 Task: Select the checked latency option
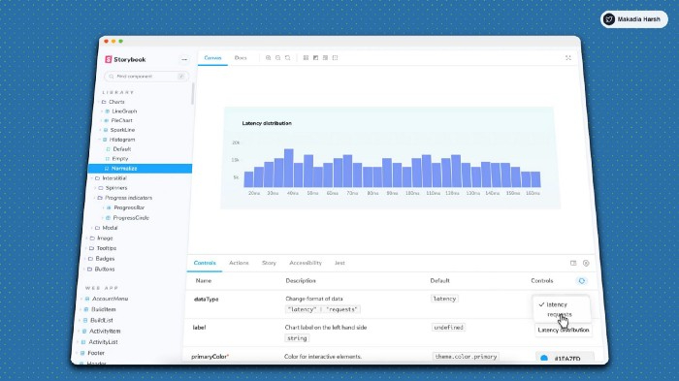(x=557, y=304)
